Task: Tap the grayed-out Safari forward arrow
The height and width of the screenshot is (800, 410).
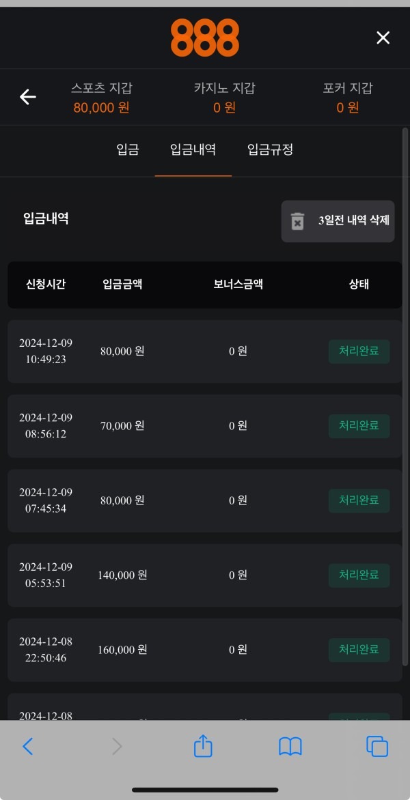Action: 116,746
